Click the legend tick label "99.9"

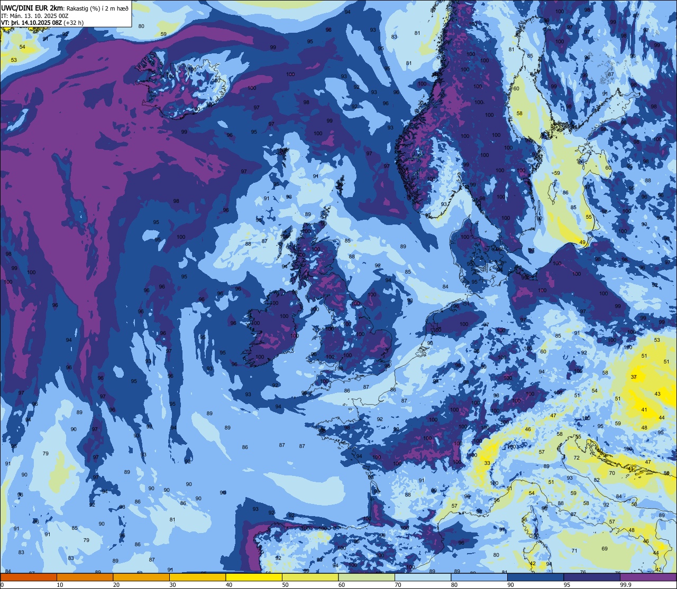626,585
